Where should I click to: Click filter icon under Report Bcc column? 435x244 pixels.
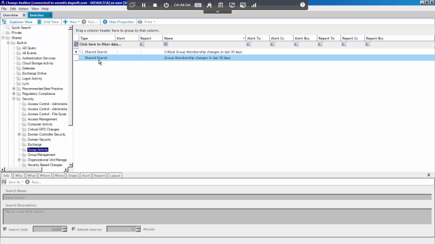[367, 44]
